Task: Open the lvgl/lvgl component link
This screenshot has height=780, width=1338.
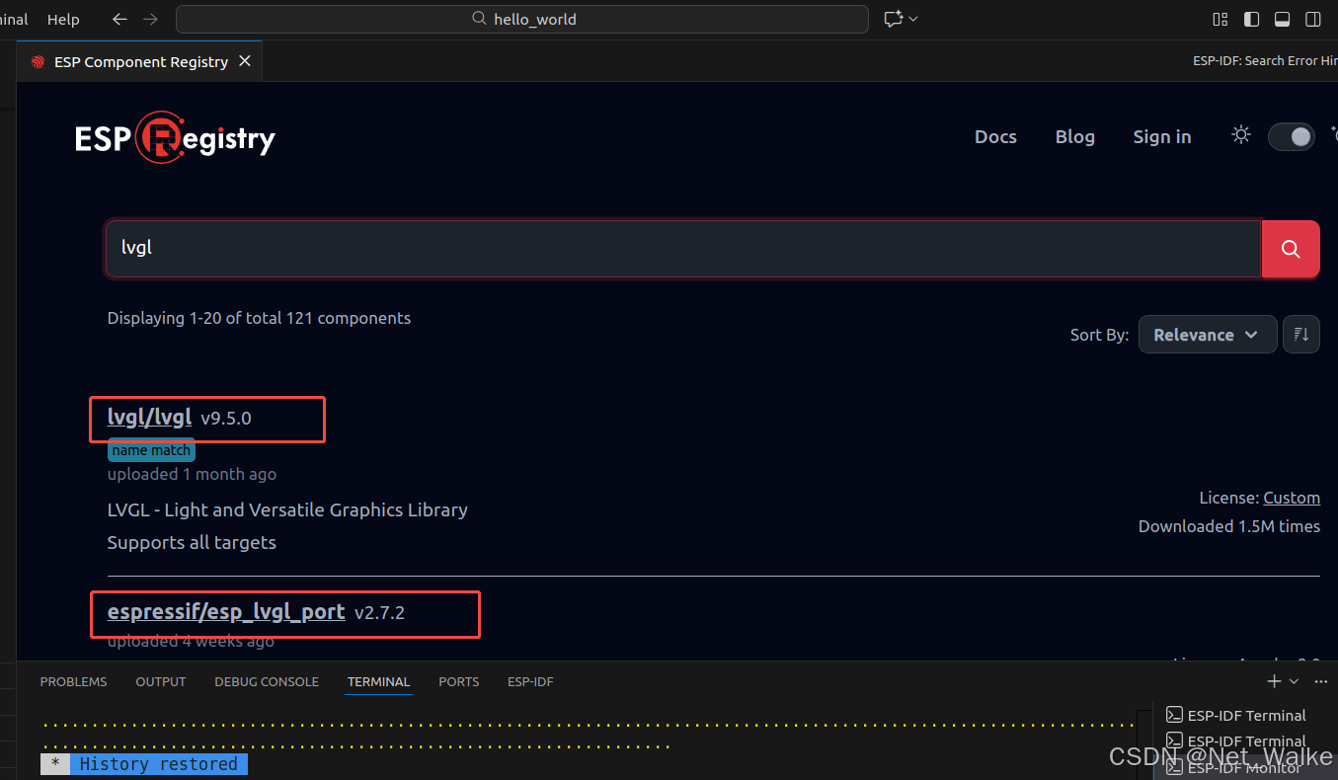Action: [x=149, y=418]
